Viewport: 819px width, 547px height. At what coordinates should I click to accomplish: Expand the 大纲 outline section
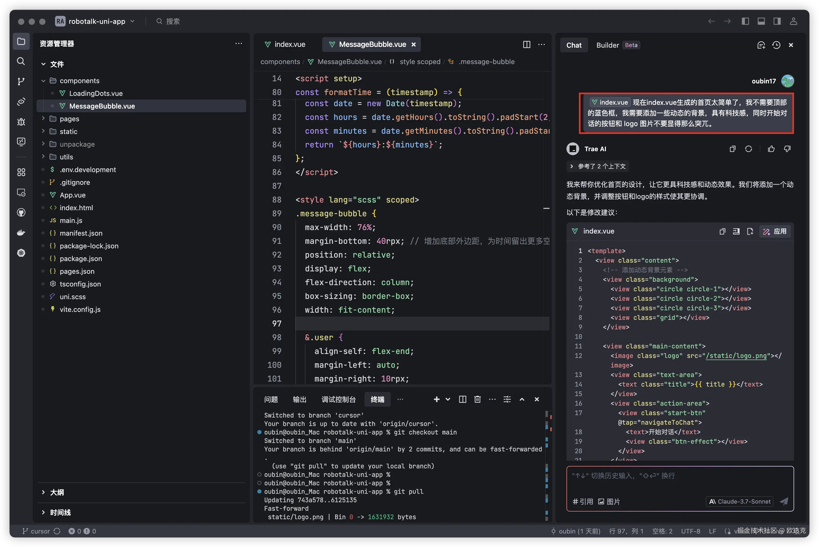pyautogui.click(x=57, y=492)
